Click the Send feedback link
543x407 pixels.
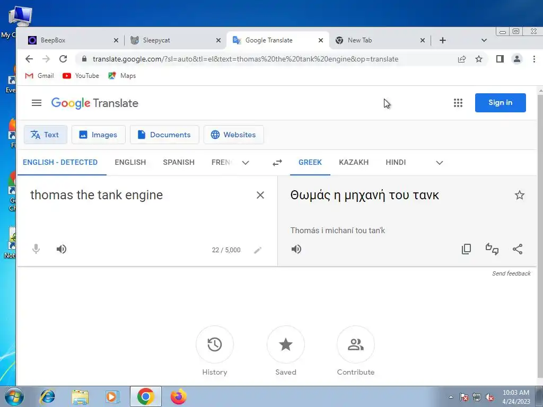(x=511, y=273)
